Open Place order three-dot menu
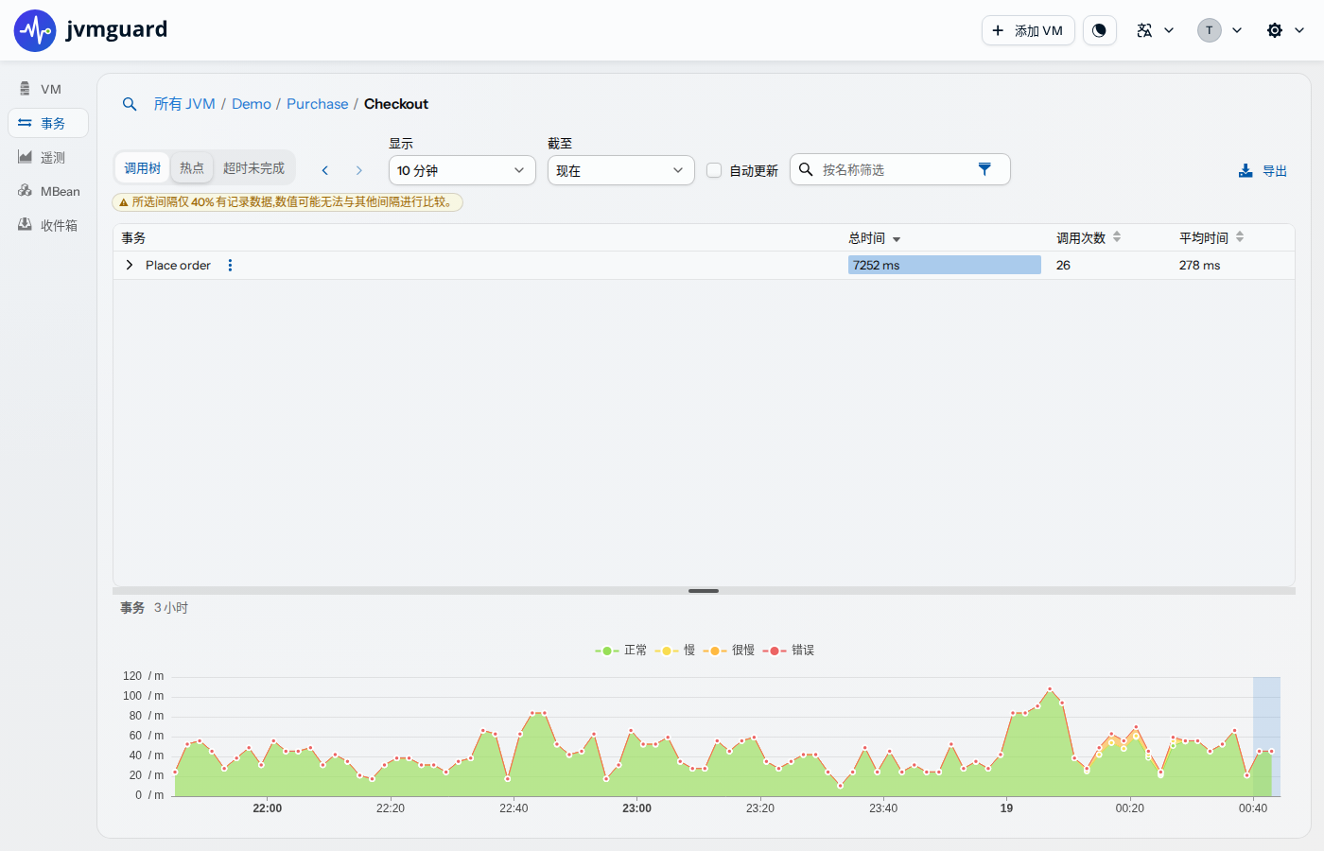 click(x=230, y=266)
